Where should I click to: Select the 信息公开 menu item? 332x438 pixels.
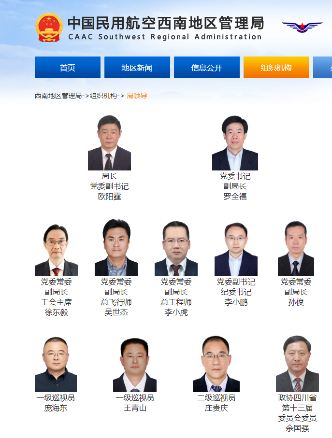pos(207,67)
